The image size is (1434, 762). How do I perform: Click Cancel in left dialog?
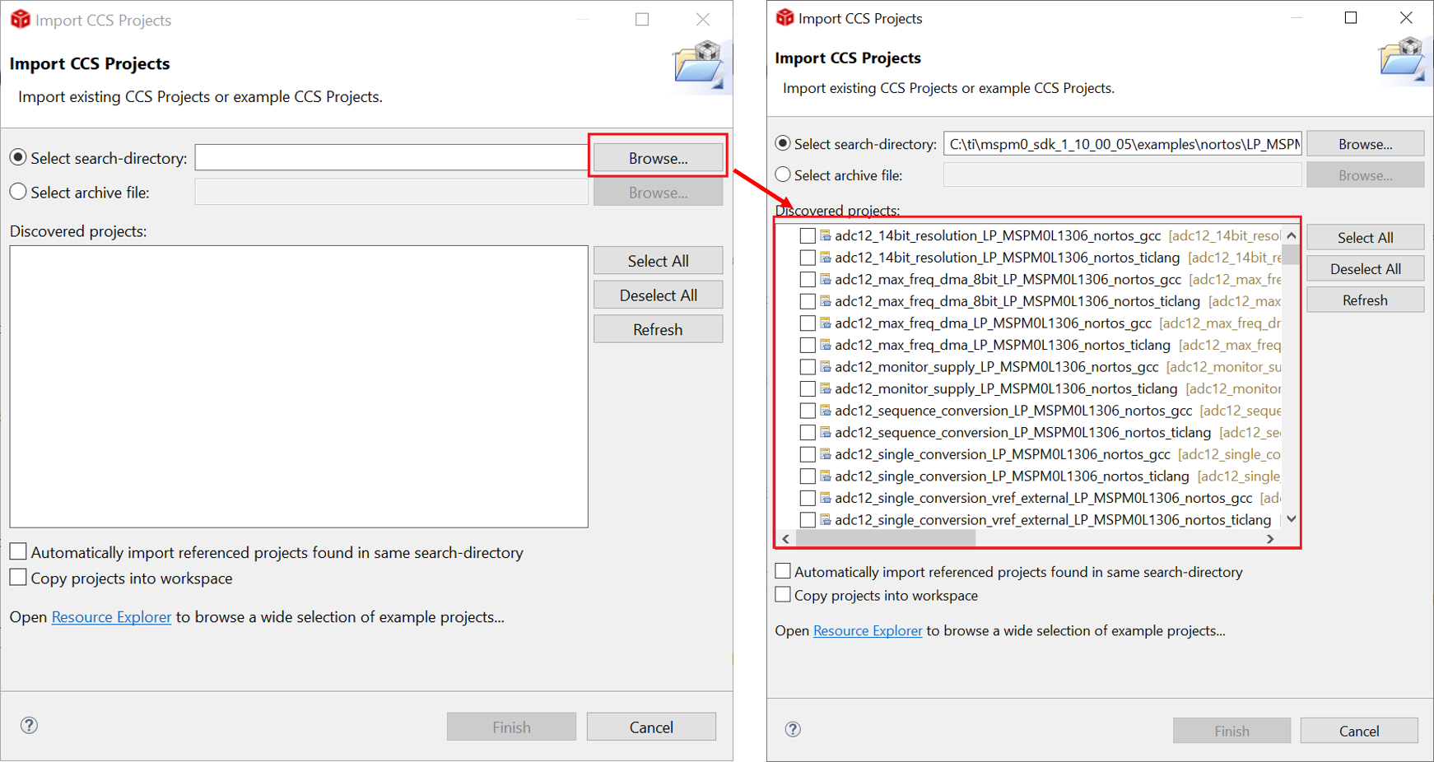(x=651, y=727)
